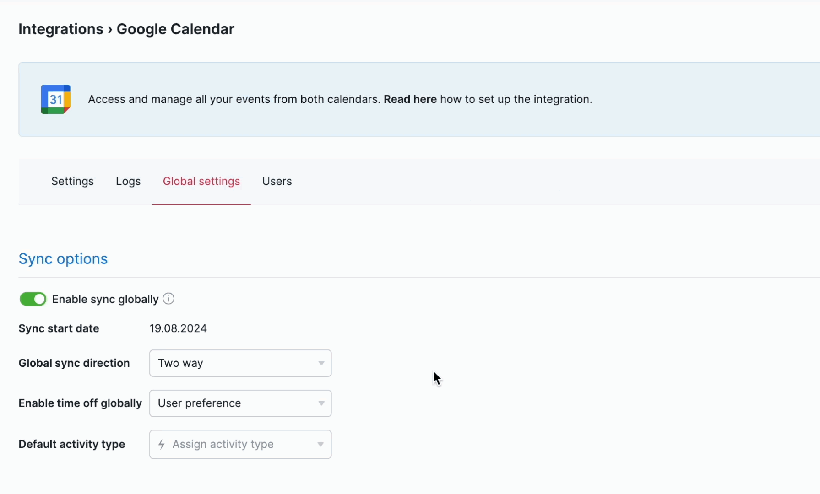The image size is (820, 494).
Task: Open the Logs tab
Action: 128,181
